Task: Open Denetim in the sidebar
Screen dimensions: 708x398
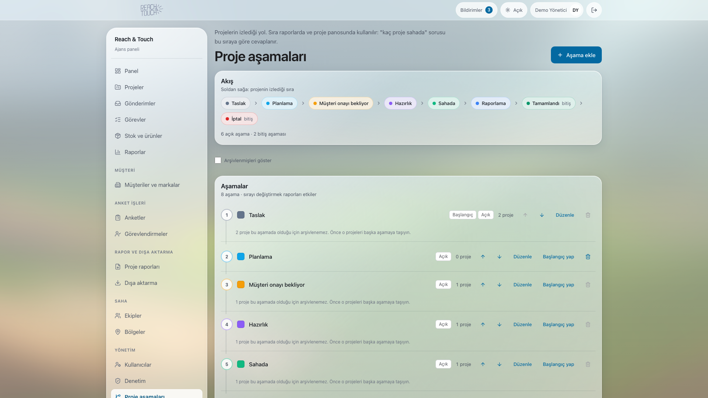Action: 157,381
